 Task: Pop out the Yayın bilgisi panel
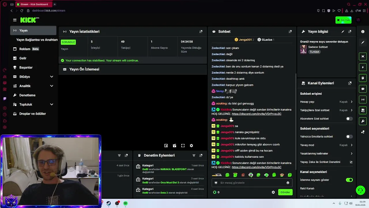[350, 31]
